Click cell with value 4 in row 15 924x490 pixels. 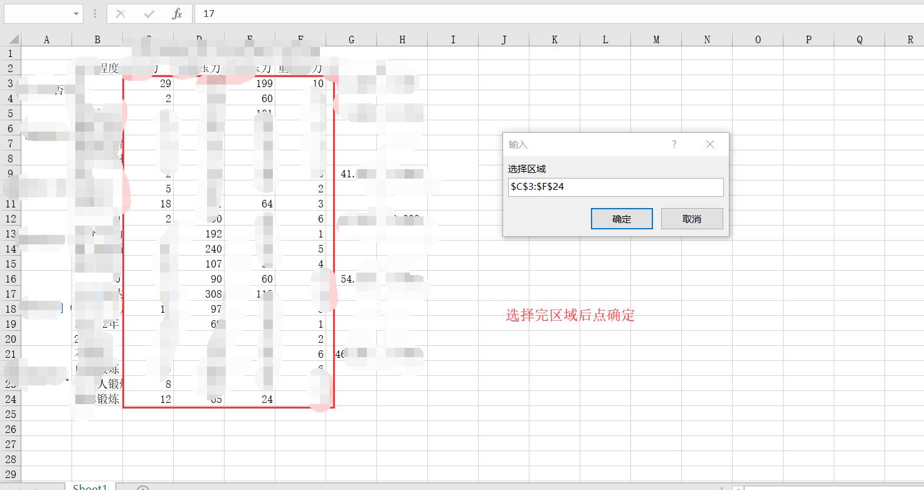click(x=300, y=264)
